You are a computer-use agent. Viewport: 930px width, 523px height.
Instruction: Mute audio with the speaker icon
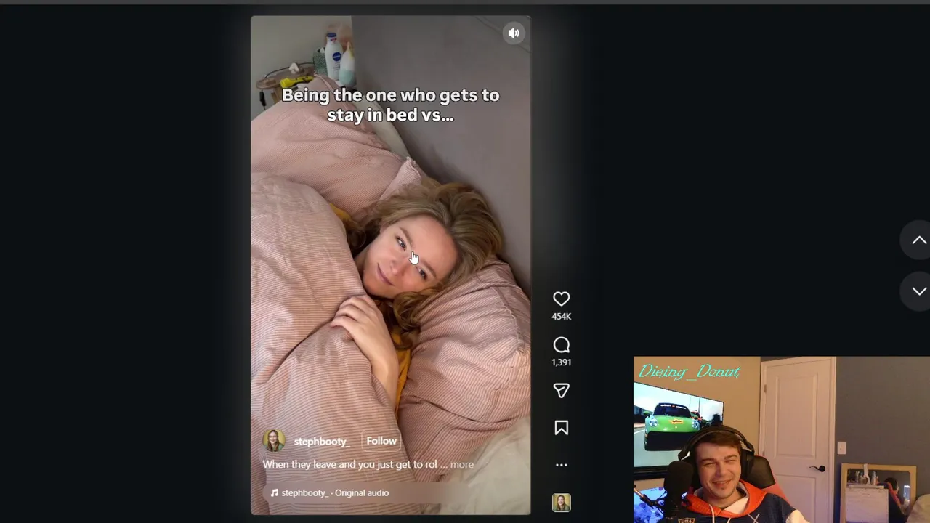click(514, 33)
